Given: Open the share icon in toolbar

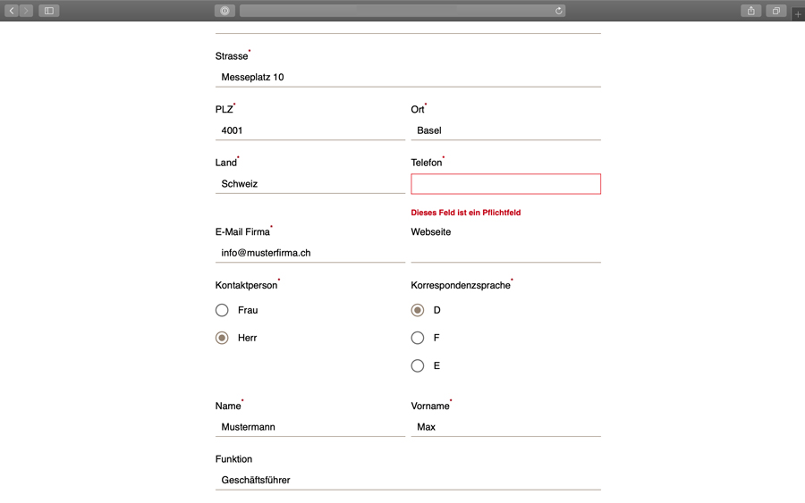Looking at the screenshot, I should [x=751, y=11].
